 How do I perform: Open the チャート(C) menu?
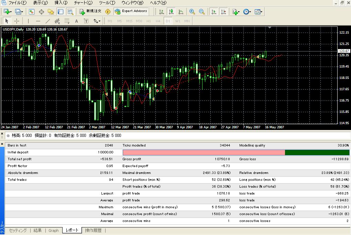(x=83, y=3)
